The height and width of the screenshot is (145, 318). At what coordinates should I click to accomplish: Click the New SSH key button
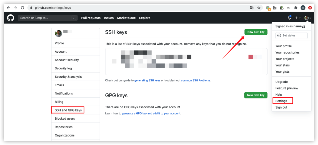coord(256,32)
